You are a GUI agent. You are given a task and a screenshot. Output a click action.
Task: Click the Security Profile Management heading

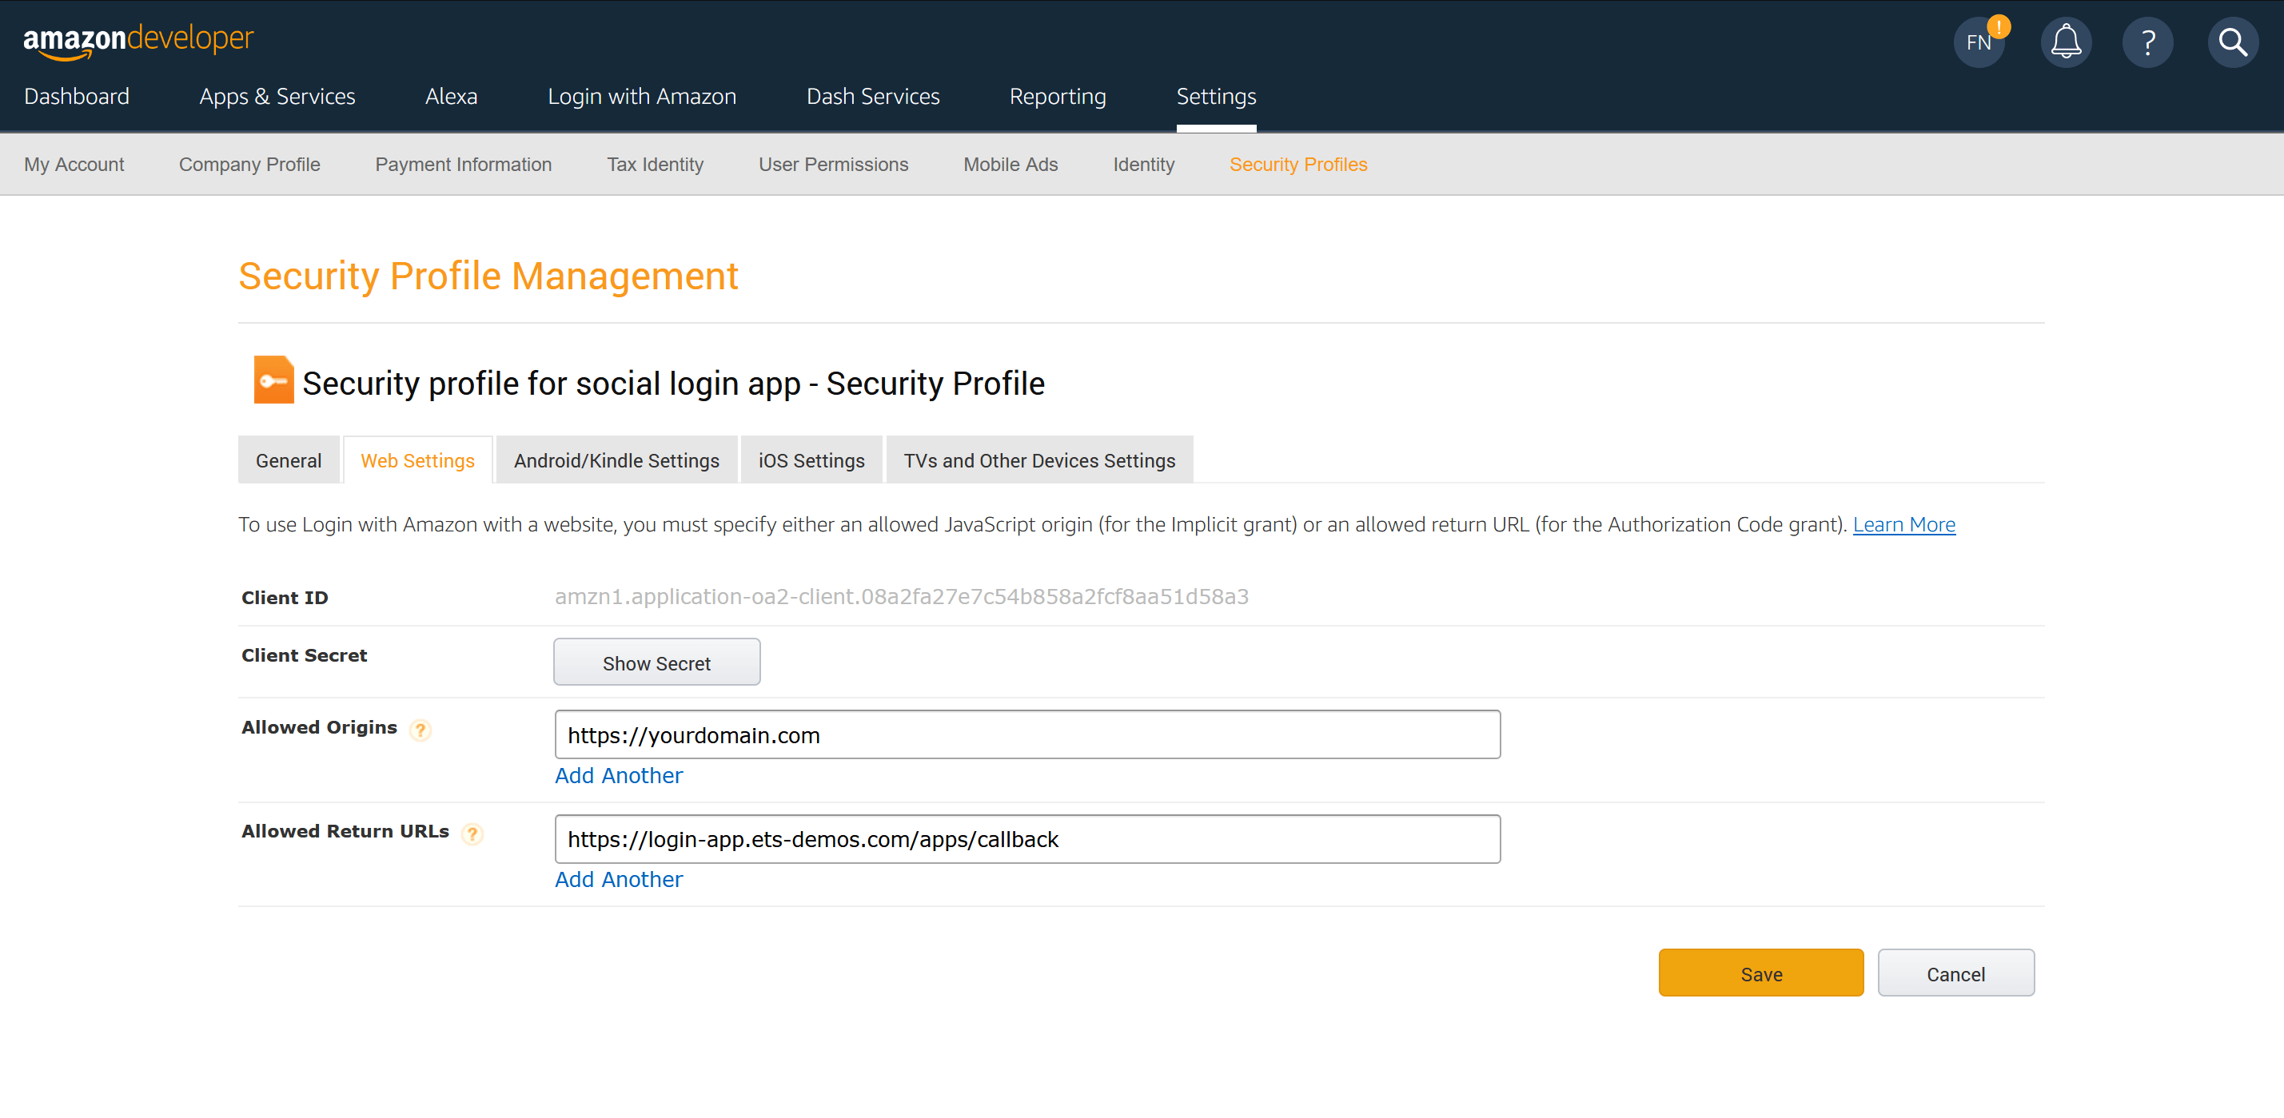488,276
